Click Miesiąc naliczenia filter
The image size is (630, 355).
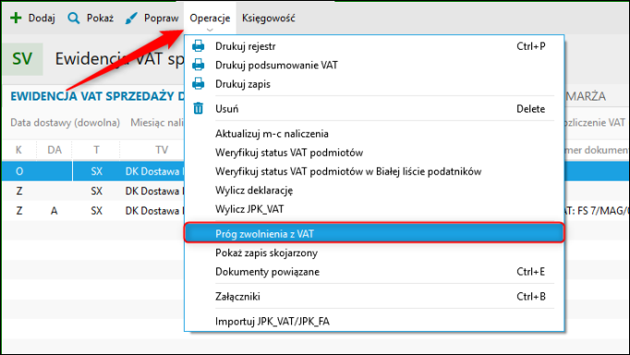157,123
